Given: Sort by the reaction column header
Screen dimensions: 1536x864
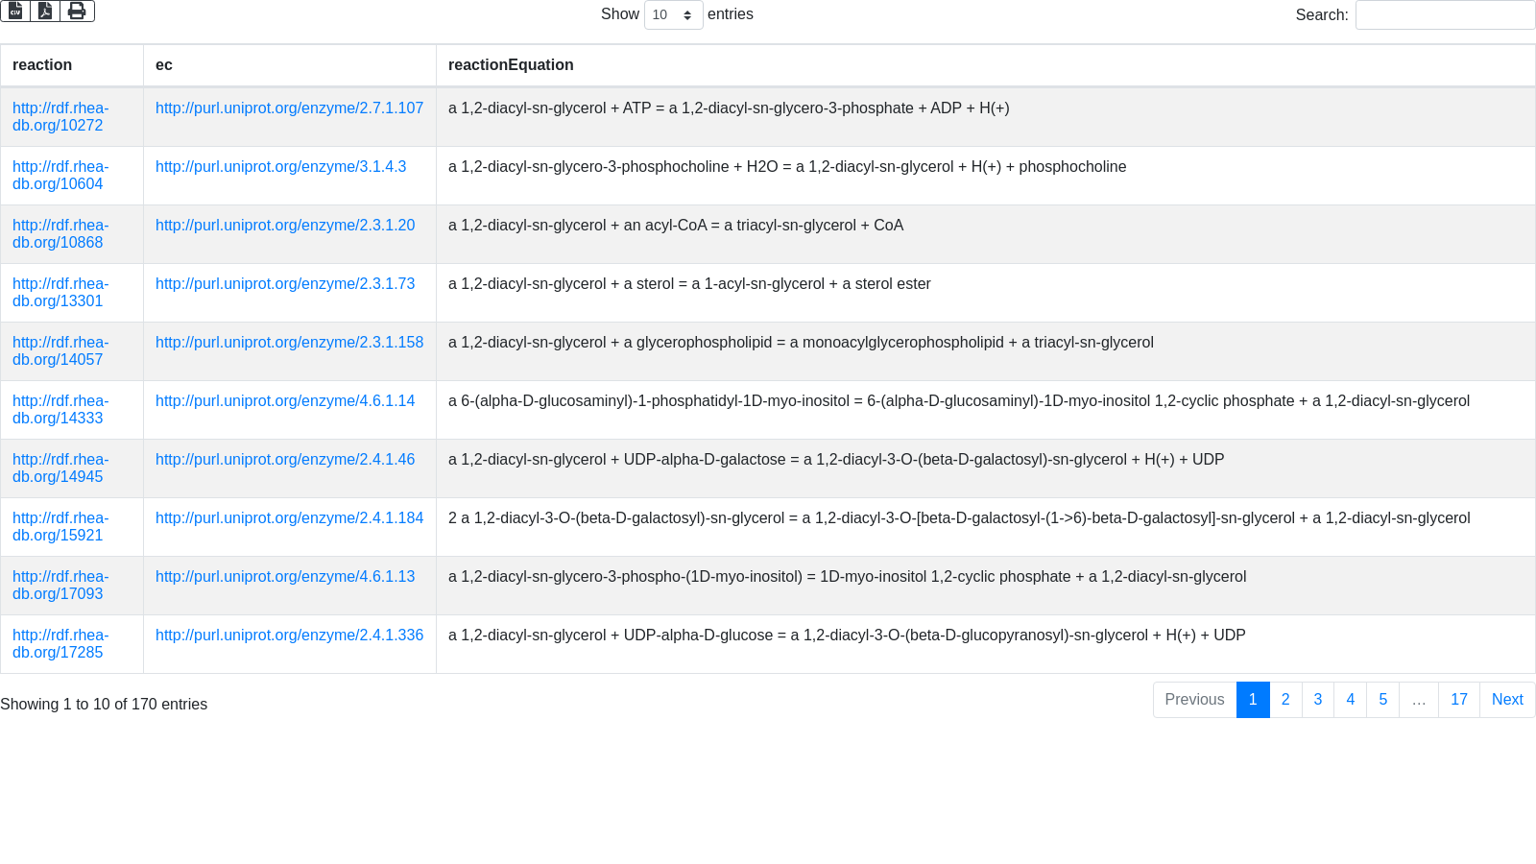Looking at the screenshot, I should coord(42,65).
